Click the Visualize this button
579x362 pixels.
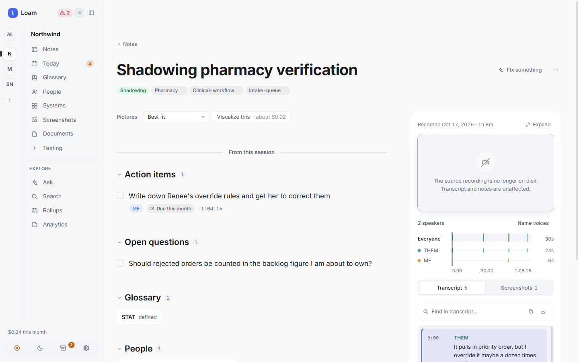251,117
